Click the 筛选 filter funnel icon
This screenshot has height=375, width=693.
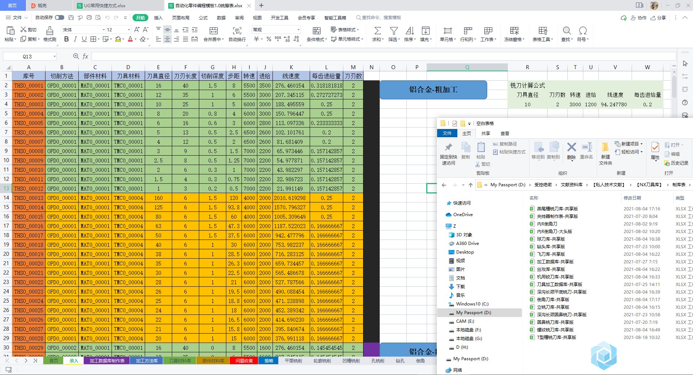(394, 31)
